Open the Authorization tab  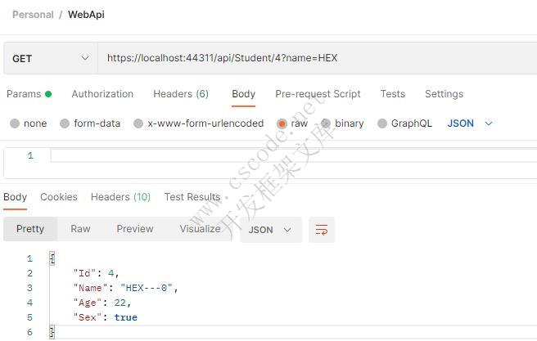(x=102, y=94)
